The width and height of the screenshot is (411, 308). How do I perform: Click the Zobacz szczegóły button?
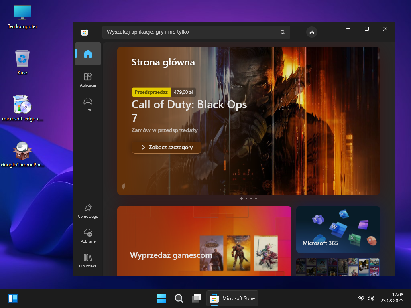coord(167,147)
